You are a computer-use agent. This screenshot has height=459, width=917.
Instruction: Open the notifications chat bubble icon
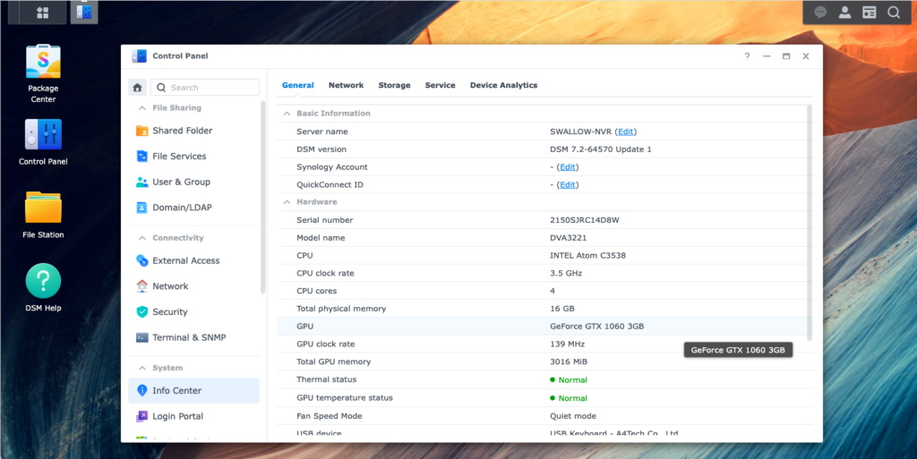pyautogui.click(x=820, y=13)
